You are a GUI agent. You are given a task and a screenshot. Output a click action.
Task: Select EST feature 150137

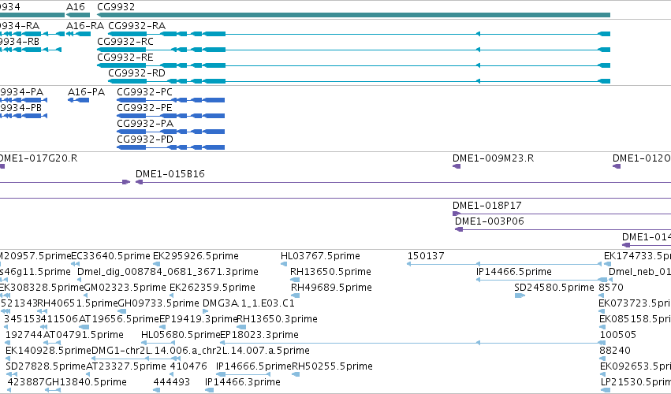click(x=504, y=264)
